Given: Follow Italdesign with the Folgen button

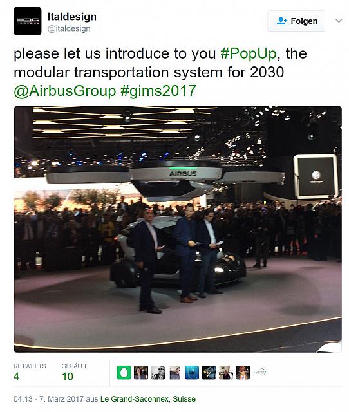Looking at the screenshot, I should 296,21.
